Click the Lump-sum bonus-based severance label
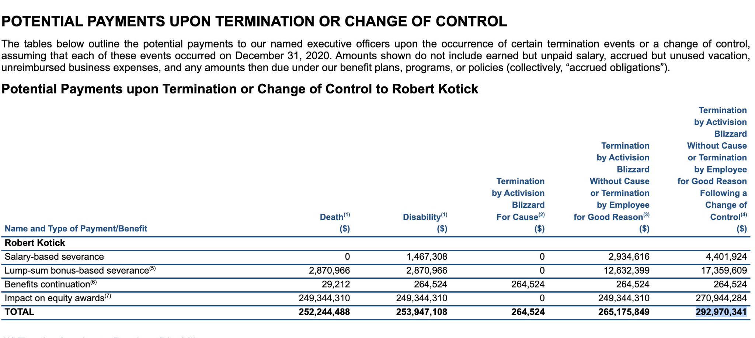The image size is (755, 338). [80, 271]
